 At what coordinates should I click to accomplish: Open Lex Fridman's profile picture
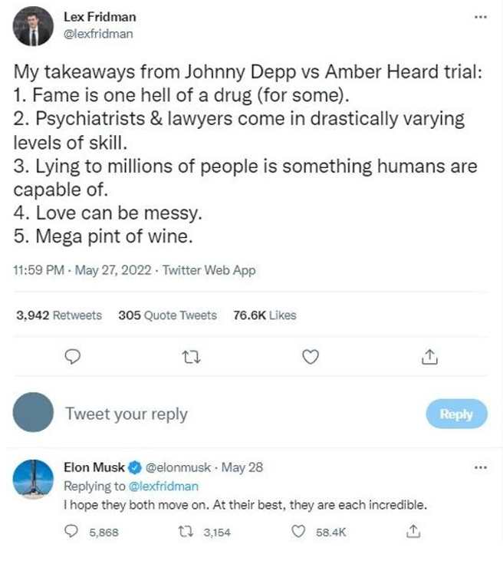[33, 27]
